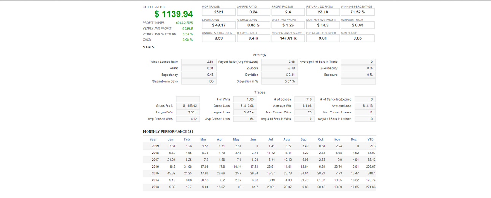Click the 2017 January cell 24.04
This screenshot has width=491, height=198.
point(171,160)
